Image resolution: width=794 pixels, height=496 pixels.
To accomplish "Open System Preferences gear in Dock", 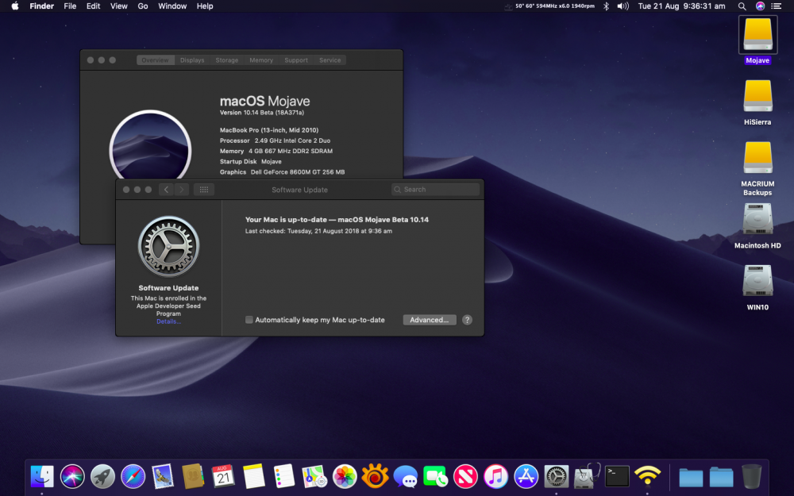I will (x=557, y=476).
